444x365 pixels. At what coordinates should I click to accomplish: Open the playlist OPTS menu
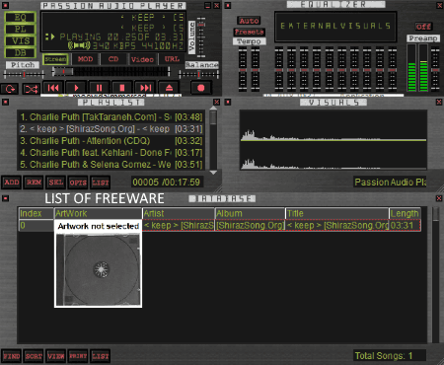point(78,182)
